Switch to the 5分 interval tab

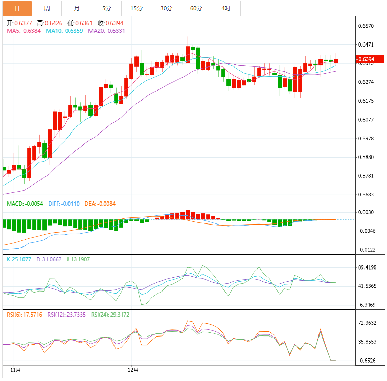(106, 8)
